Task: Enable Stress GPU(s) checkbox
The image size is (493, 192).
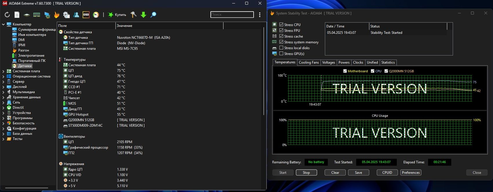Action: tap(281, 53)
